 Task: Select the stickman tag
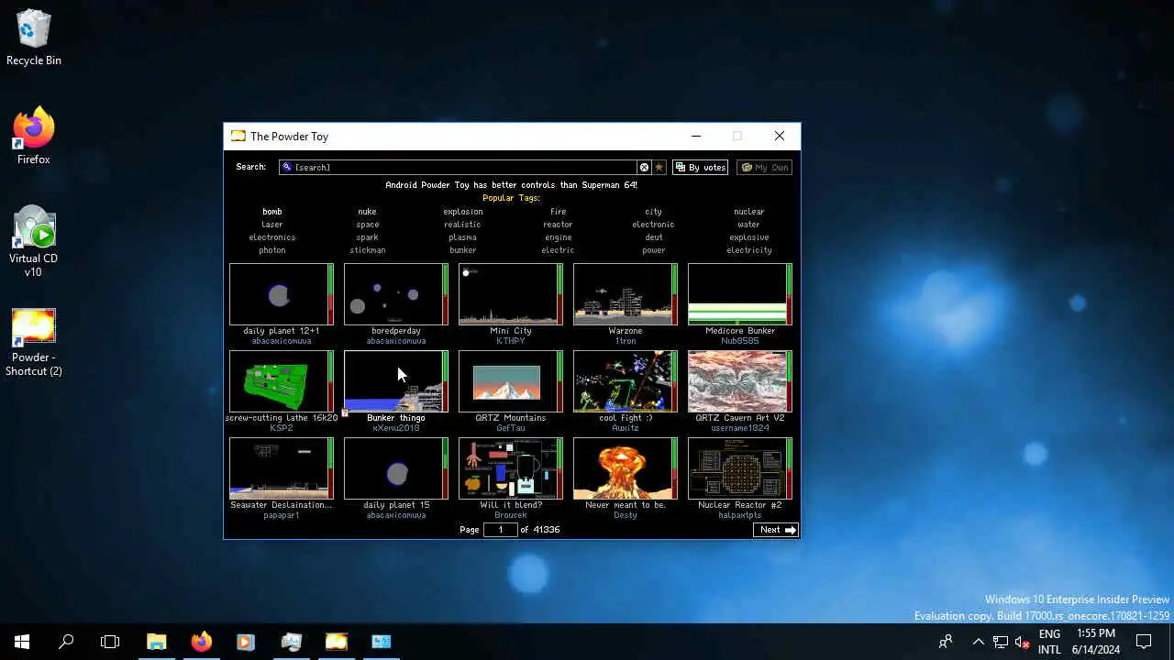coord(368,250)
